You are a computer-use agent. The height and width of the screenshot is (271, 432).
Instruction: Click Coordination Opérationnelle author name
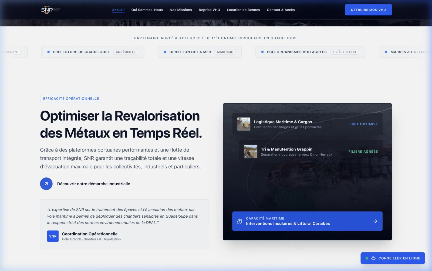tap(90, 234)
